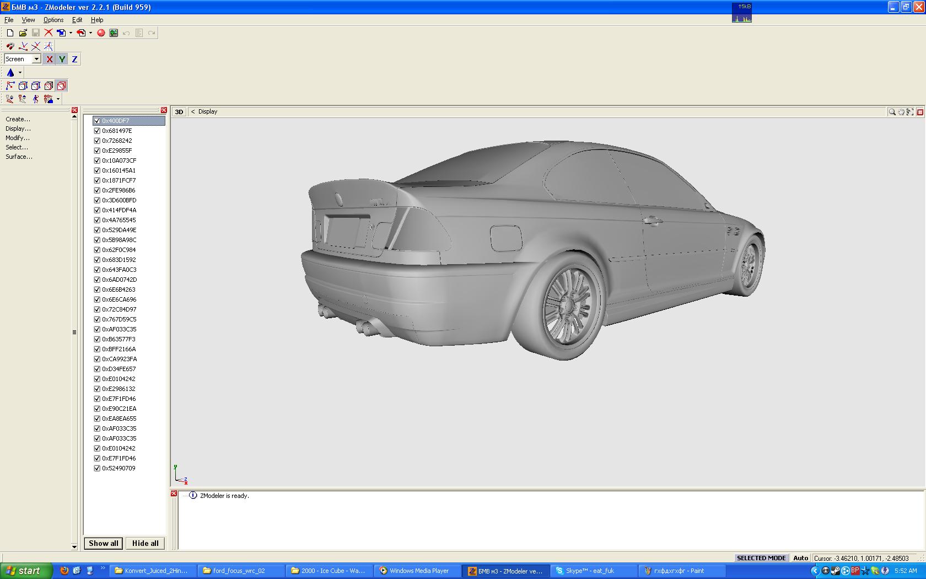Screen dimensions: 926x579
Task: Expand the blue cone primitives dropdown arrow
Action: coord(20,73)
